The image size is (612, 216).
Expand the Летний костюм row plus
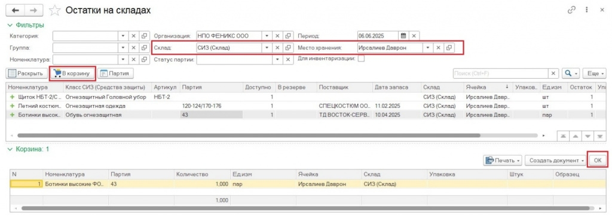click(x=12, y=106)
